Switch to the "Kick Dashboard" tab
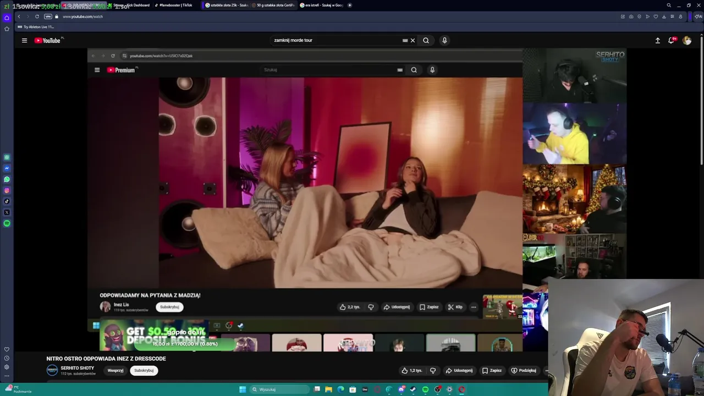This screenshot has width=704, height=396. (132, 5)
